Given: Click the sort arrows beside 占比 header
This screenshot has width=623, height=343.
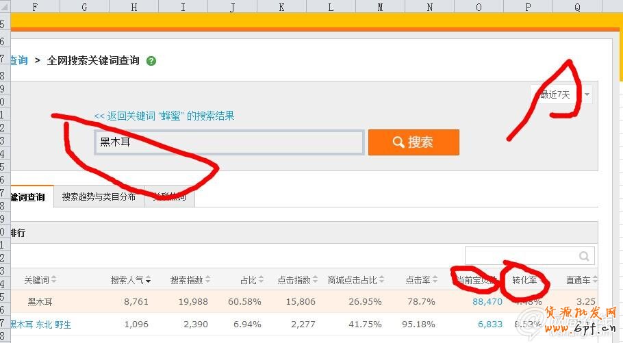Looking at the screenshot, I should (261, 280).
